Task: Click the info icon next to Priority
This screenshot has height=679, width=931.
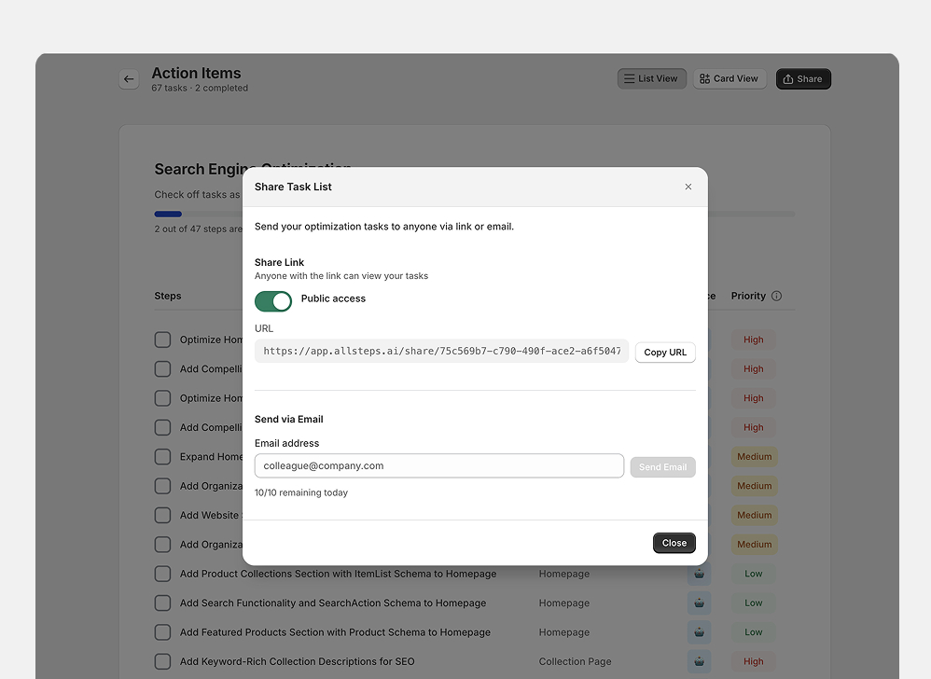Action: click(x=776, y=296)
